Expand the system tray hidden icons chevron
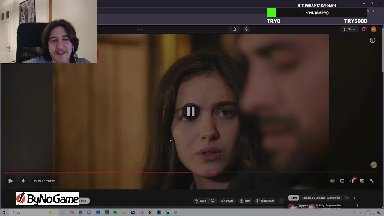Screen dimensions: 384x216 (349, 212)
